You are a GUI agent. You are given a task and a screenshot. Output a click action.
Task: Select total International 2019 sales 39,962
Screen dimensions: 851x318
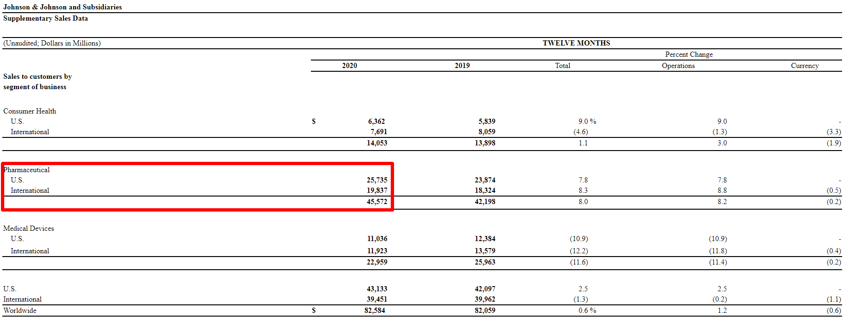click(x=485, y=299)
